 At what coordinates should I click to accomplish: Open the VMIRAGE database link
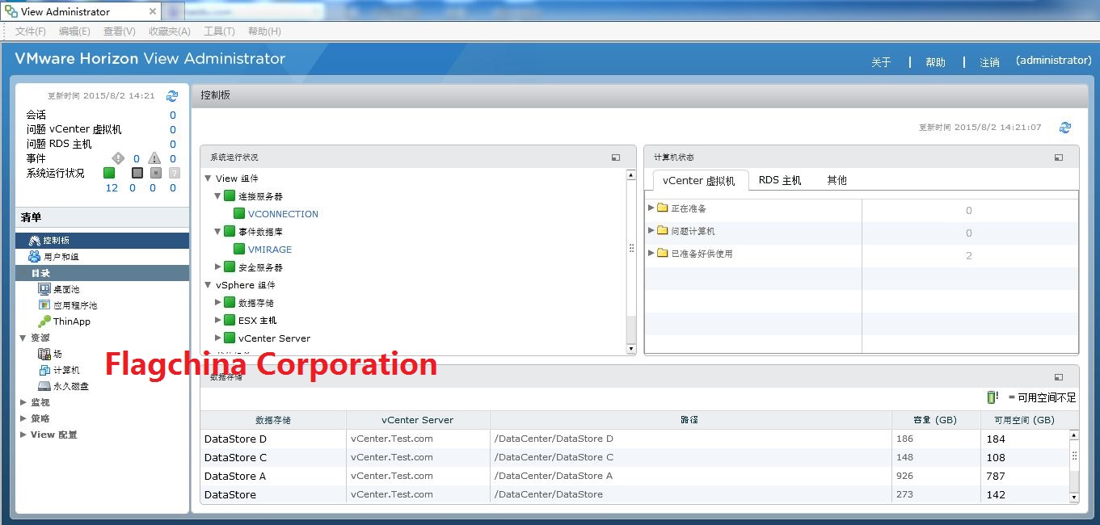point(270,250)
